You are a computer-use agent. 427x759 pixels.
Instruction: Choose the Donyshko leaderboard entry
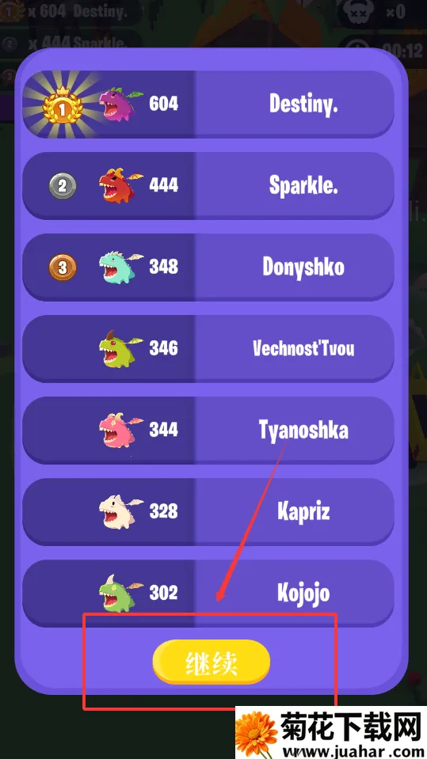[x=208, y=268]
